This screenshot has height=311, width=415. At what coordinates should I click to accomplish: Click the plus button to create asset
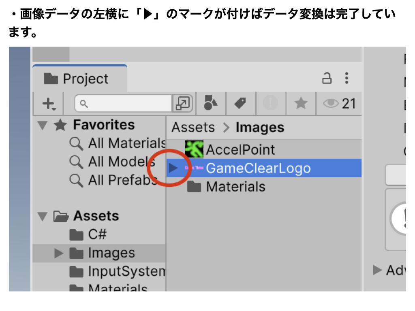pyautogui.click(x=49, y=104)
